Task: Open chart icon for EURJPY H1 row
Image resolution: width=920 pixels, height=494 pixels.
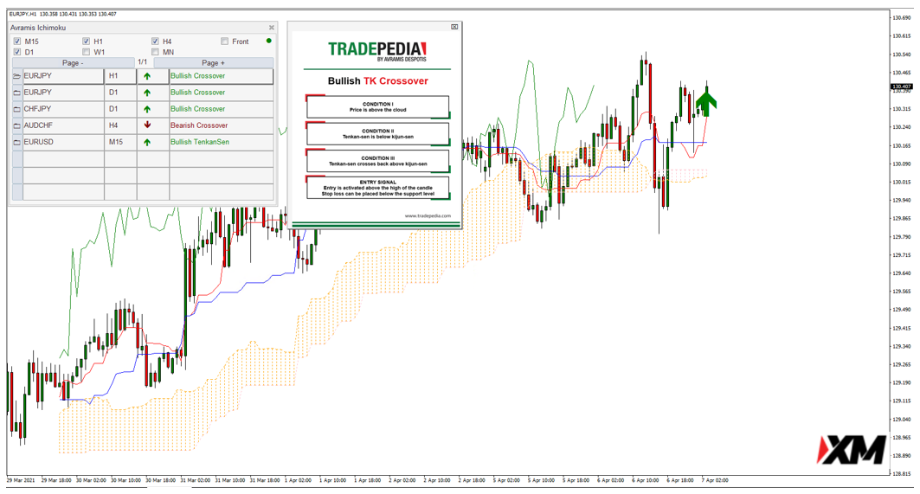Action: [17, 76]
